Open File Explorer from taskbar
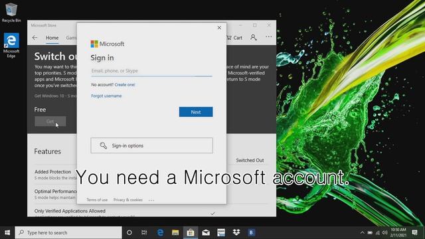Image resolution: width=425 pixels, height=239 pixels. pyautogui.click(x=175, y=232)
